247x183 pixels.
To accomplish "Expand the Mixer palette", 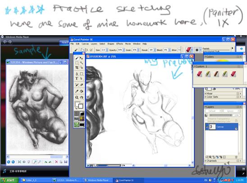I will (206, 94).
